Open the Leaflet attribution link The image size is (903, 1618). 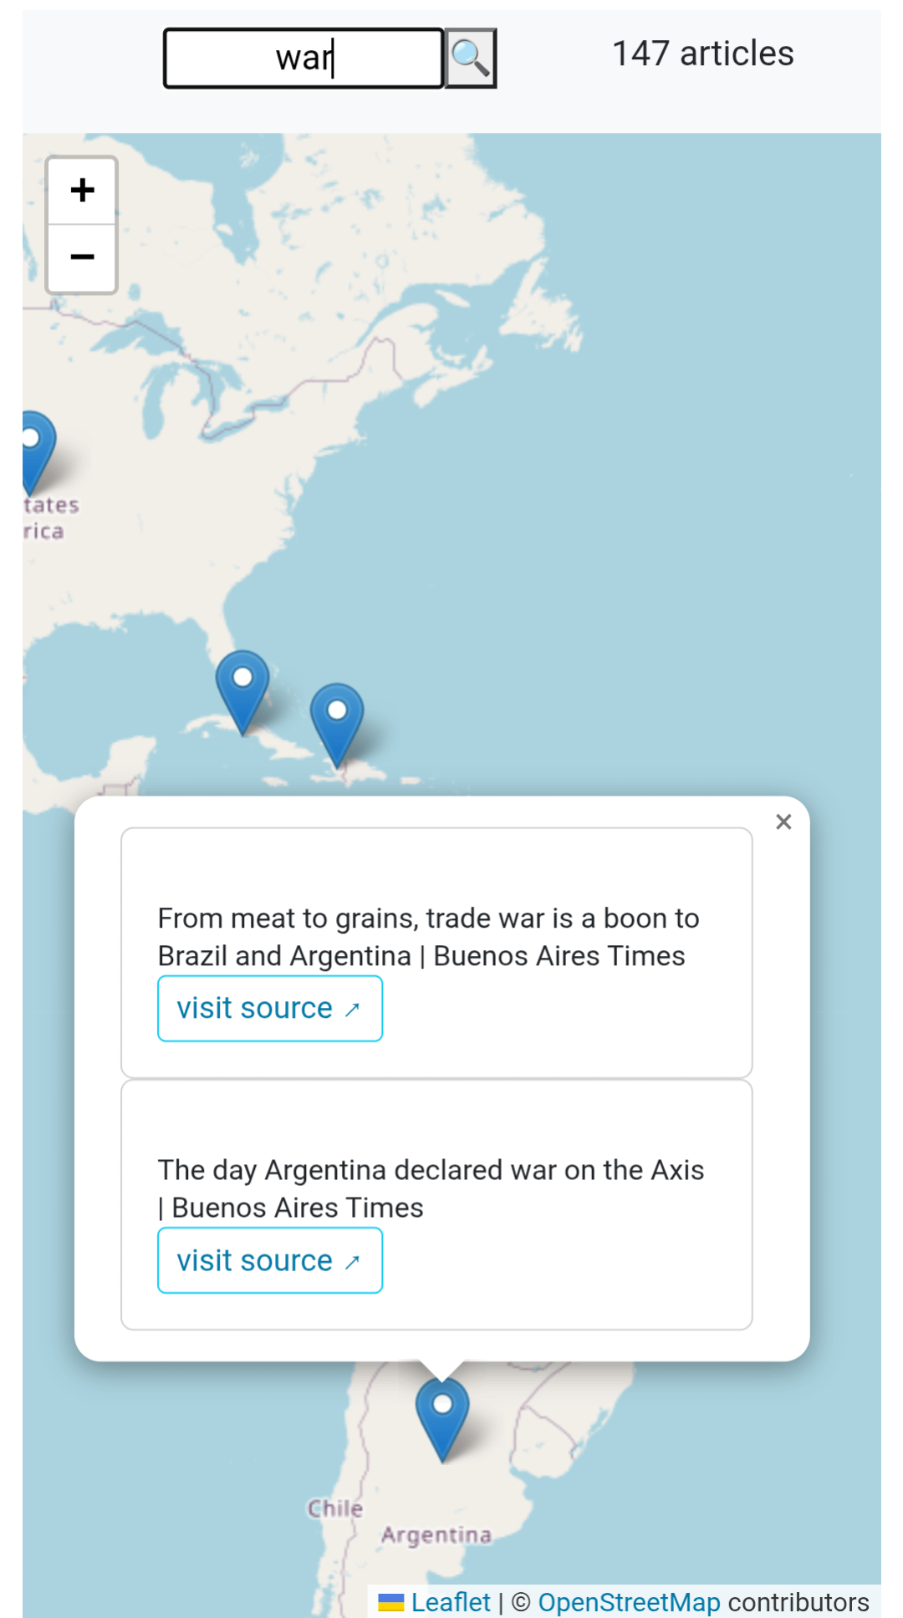click(451, 1602)
